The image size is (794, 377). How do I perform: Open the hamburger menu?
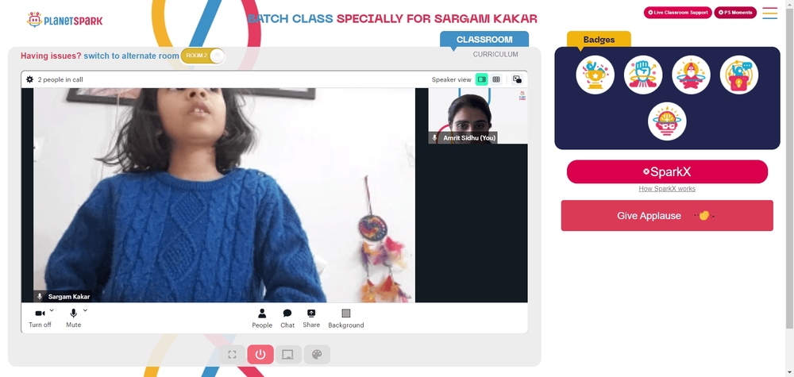[769, 13]
